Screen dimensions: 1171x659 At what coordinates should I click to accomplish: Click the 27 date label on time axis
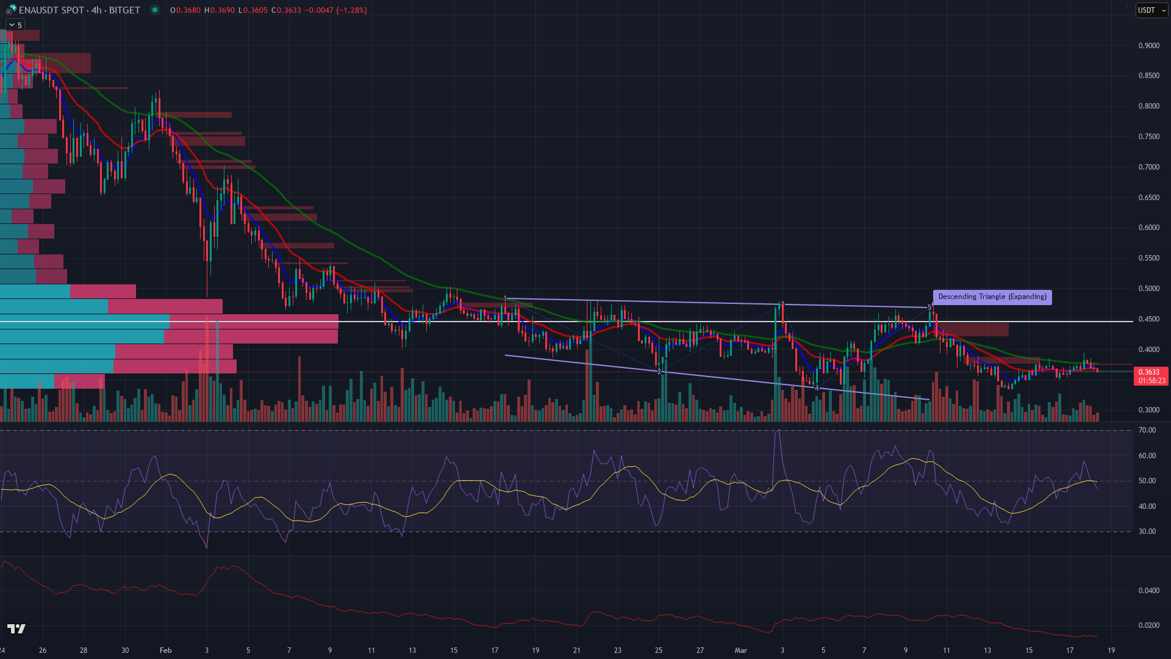(700, 650)
